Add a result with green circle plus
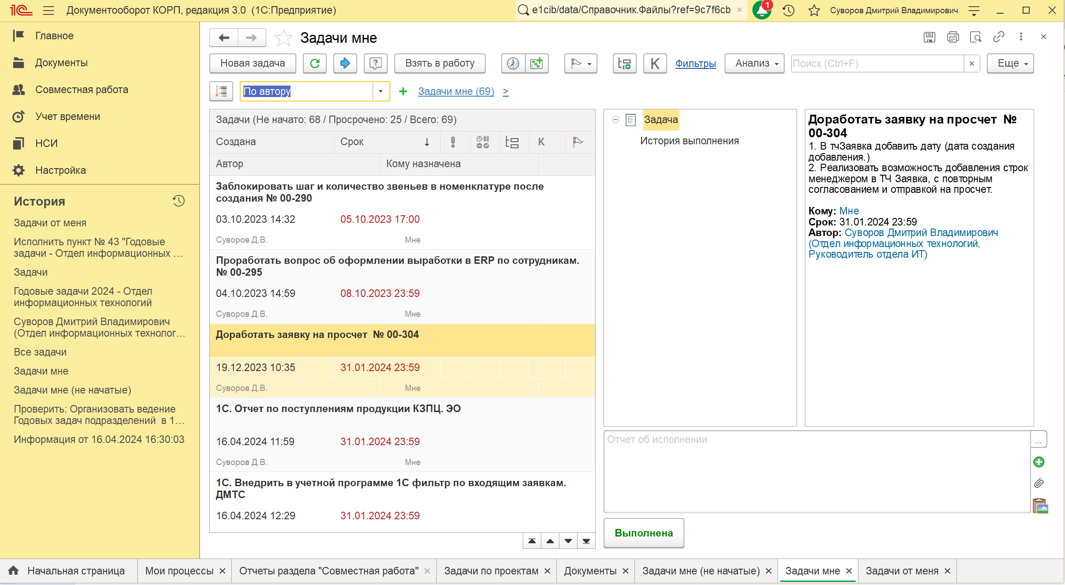This screenshot has width=1065, height=585. pyautogui.click(x=1039, y=462)
